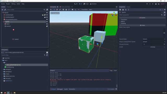Choose the Select Mode arrow tool
The image size is (167, 94).
(x=51, y=10)
